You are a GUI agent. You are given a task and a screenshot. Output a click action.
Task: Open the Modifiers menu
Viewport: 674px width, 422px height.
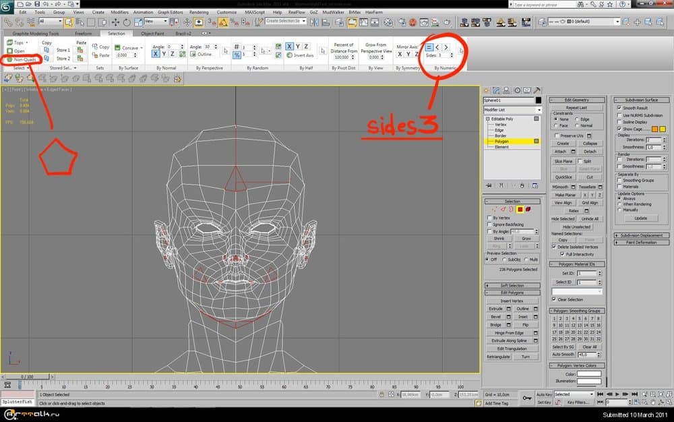tap(119, 12)
